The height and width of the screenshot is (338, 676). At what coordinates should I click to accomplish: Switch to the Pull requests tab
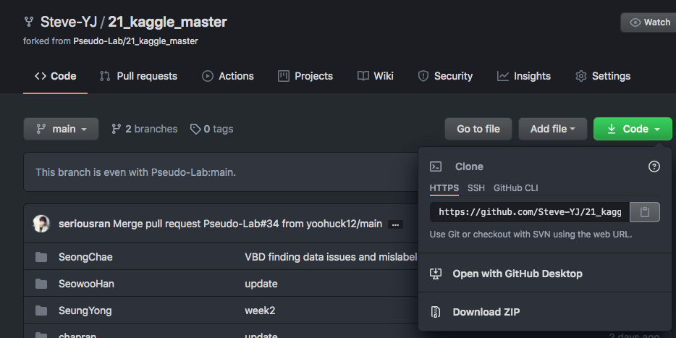coord(138,76)
